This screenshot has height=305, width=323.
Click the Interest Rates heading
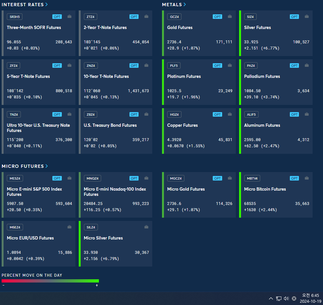point(23,5)
